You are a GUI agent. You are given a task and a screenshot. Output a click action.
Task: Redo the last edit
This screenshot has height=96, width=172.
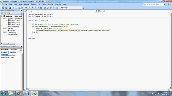coord(29,8)
